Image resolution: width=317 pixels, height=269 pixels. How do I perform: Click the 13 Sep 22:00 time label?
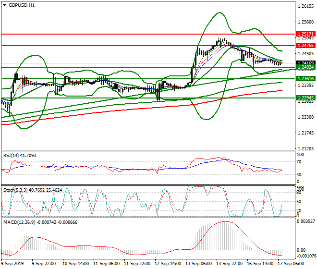[229, 264]
